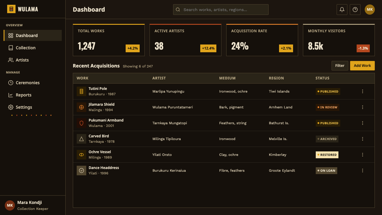The height and width of the screenshot is (215, 382).
Task: Click the Kimberley region cell
Action: [278, 155]
